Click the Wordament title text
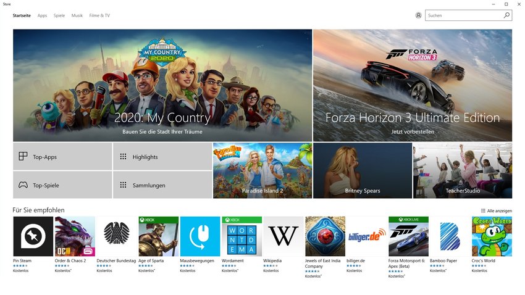The image size is (525, 295). click(x=233, y=260)
